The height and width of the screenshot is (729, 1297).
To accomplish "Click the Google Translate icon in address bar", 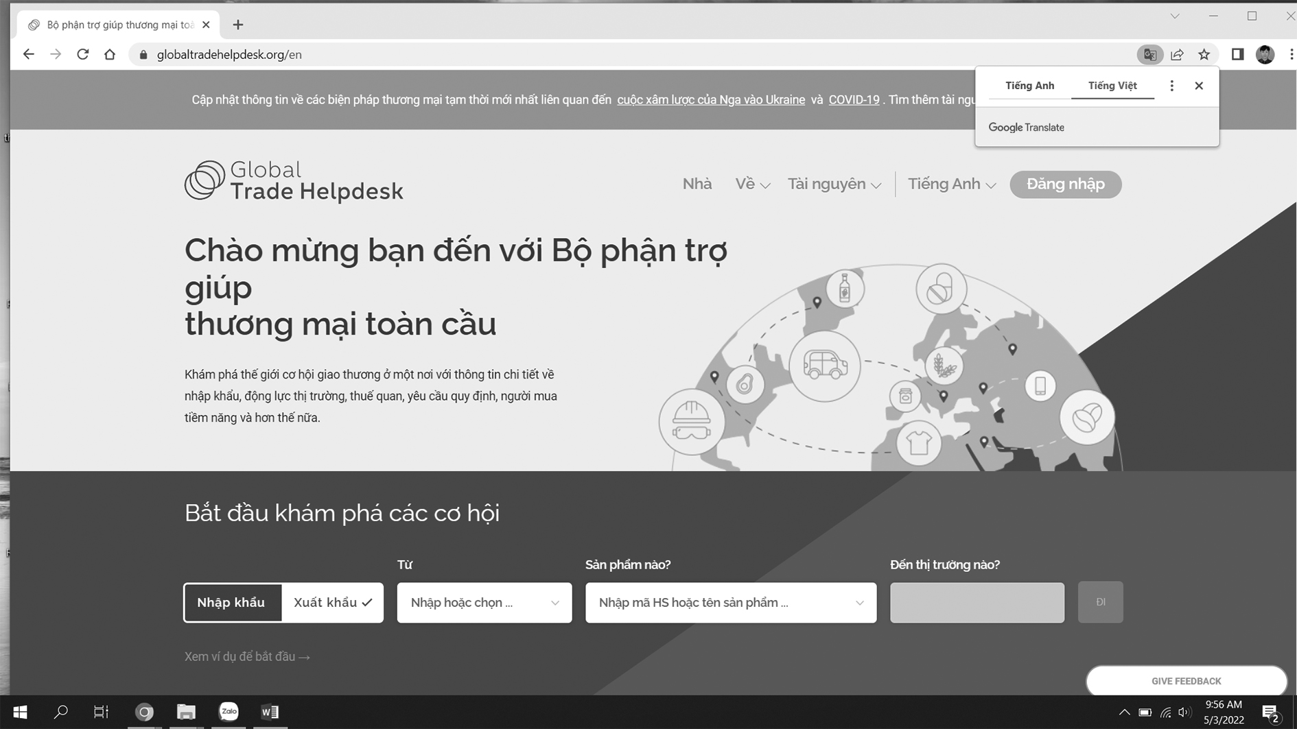I will click(x=1149, y=55).
